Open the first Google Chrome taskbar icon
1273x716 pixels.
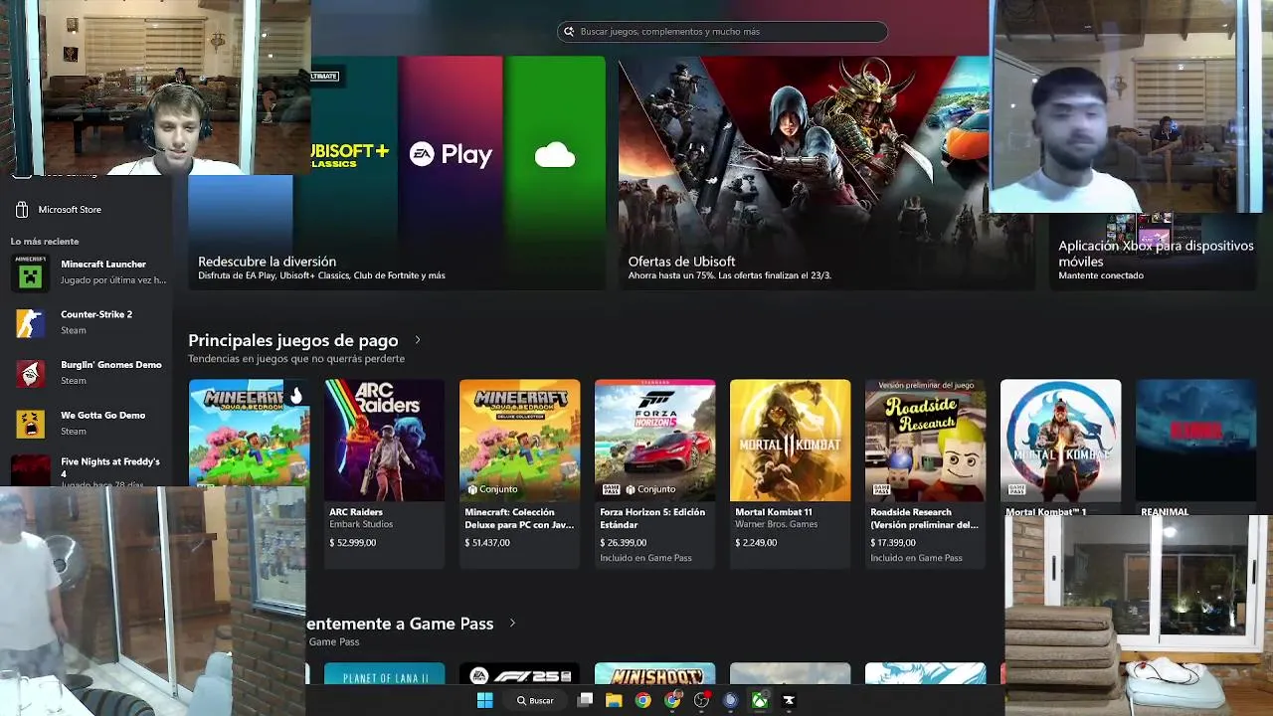click(x=643, y=700)
